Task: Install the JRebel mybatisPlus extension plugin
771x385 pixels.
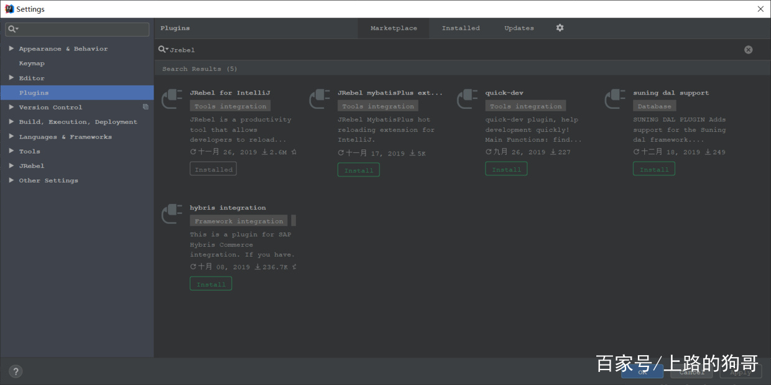Action: [359, 170]
